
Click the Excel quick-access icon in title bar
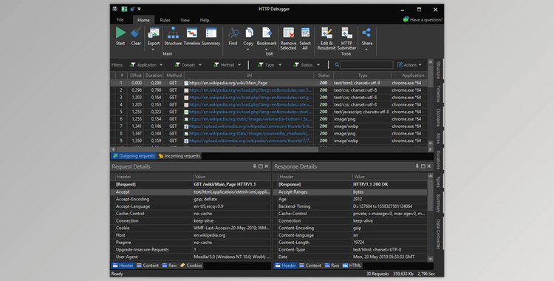(x=124, y=9)
